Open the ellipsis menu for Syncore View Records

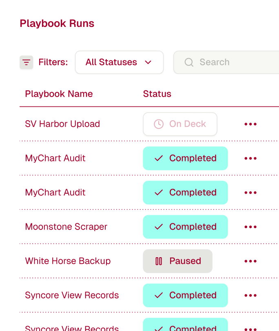coord(250,295)
